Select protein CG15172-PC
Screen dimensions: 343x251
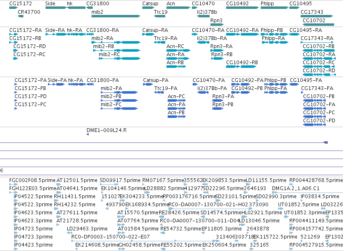(x=30, y=105)
